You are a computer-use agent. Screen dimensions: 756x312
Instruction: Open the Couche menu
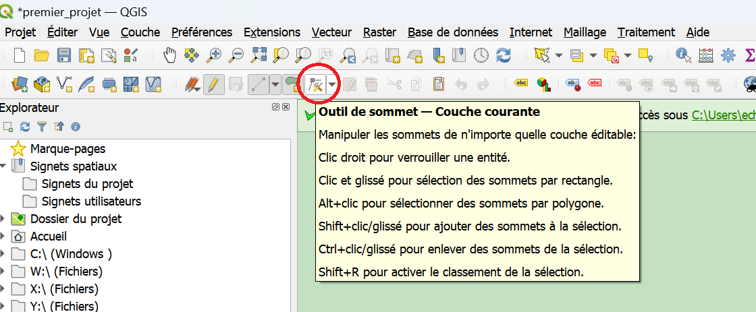pos(140,32)
